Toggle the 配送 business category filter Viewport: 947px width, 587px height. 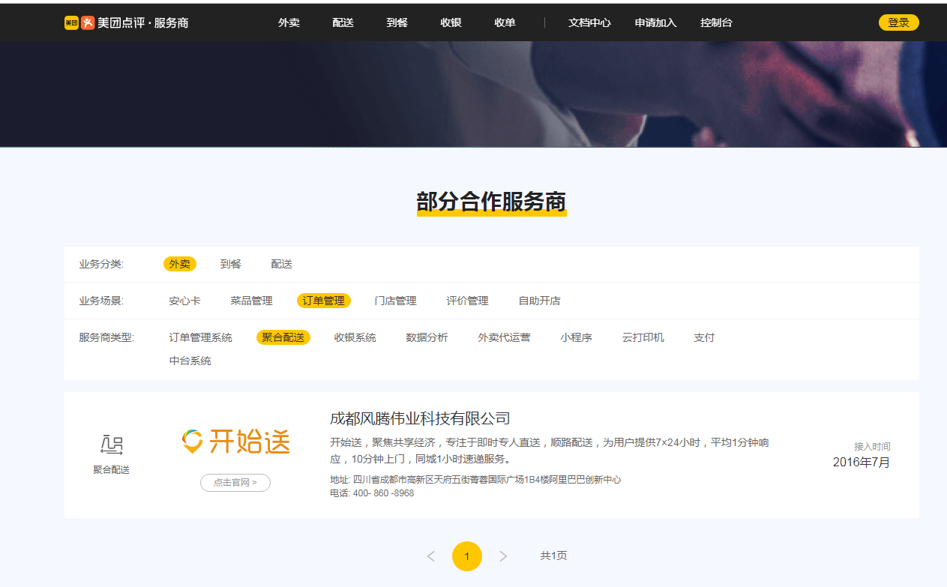pos(281,264)
